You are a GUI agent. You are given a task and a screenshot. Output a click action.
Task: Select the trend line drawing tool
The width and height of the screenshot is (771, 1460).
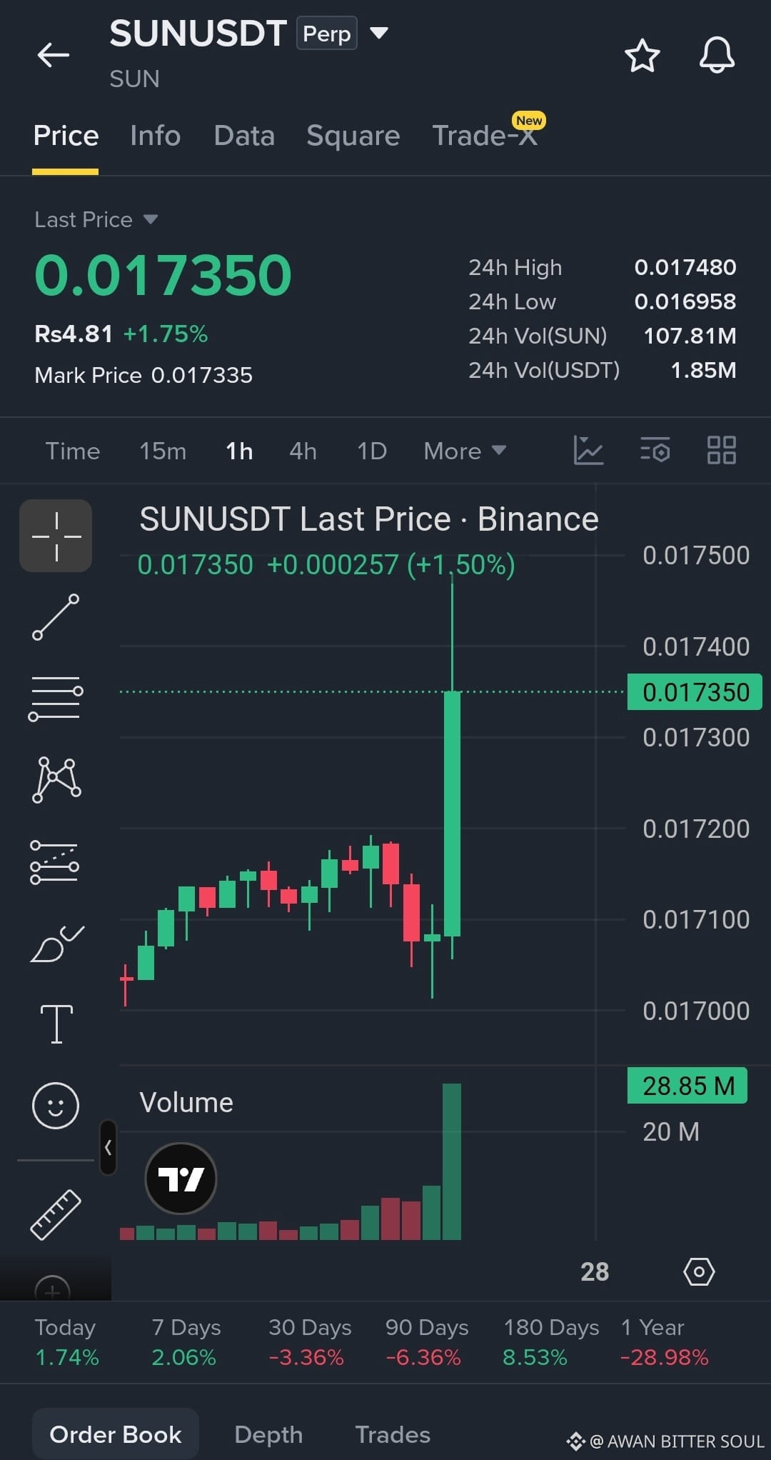[x=56, y=617]
